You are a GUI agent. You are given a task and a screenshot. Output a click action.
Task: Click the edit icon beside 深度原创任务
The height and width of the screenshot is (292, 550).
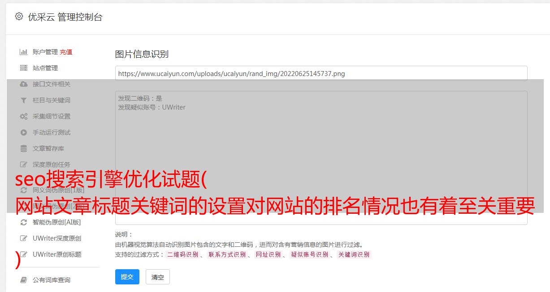pos(24,165)
